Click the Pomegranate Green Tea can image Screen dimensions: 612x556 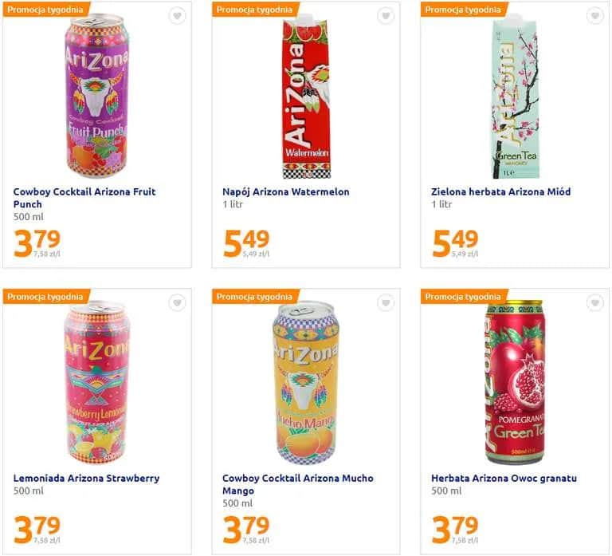click(514, 383)
